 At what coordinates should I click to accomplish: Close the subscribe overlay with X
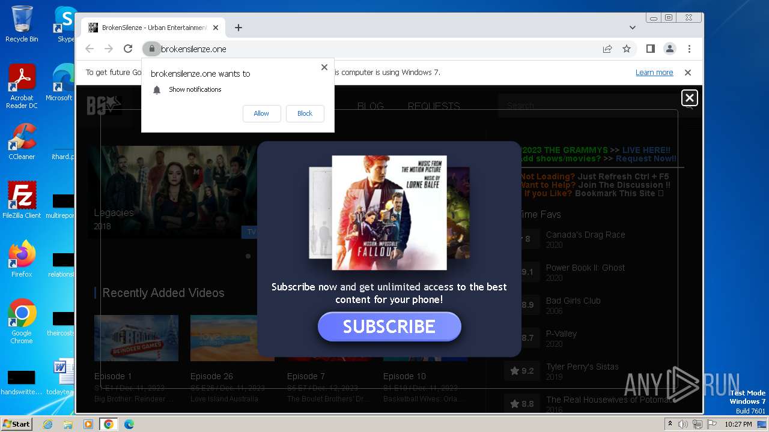click(x=690, y=98)
